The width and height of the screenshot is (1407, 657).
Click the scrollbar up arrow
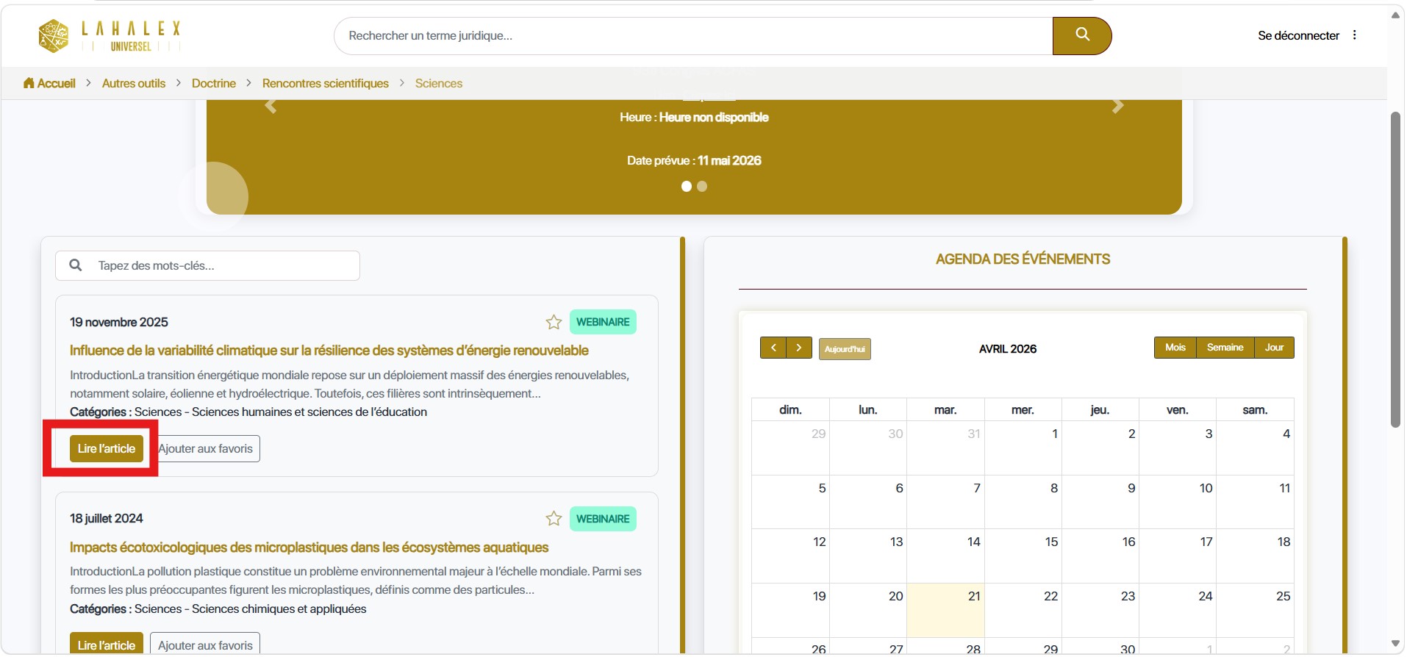[x=1395, y=15]
